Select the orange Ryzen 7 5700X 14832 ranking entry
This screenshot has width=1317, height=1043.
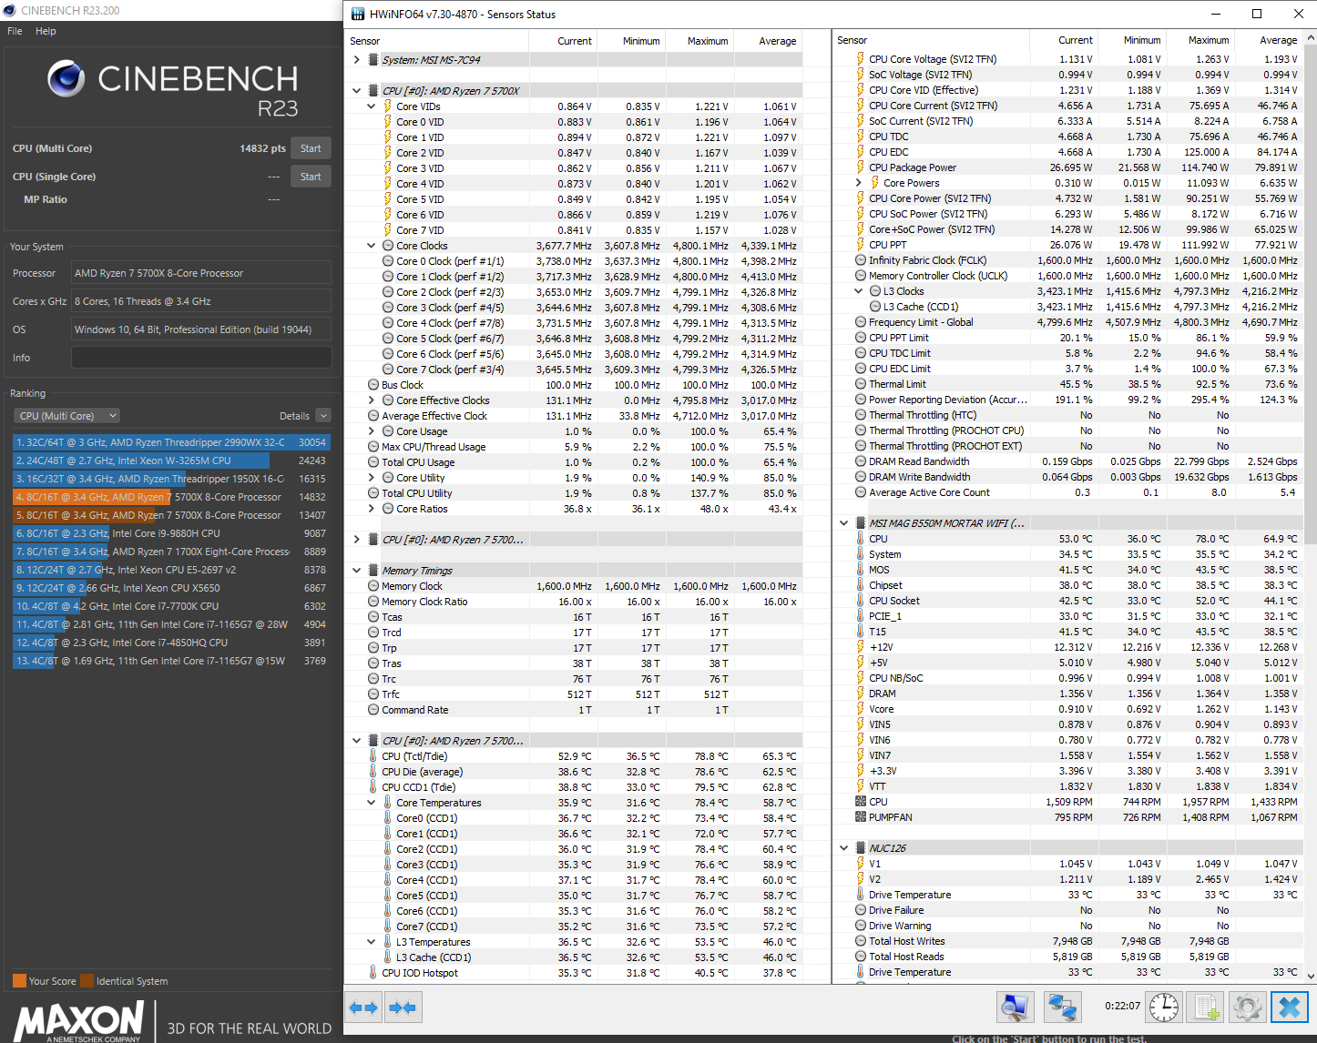(x=171, y=497)
